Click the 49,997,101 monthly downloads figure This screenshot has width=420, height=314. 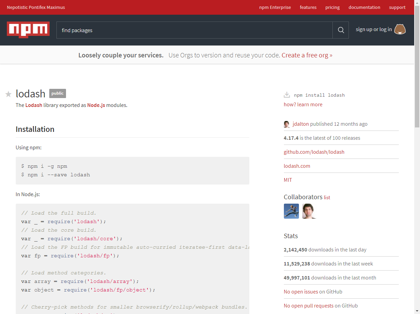pos(297,278)
